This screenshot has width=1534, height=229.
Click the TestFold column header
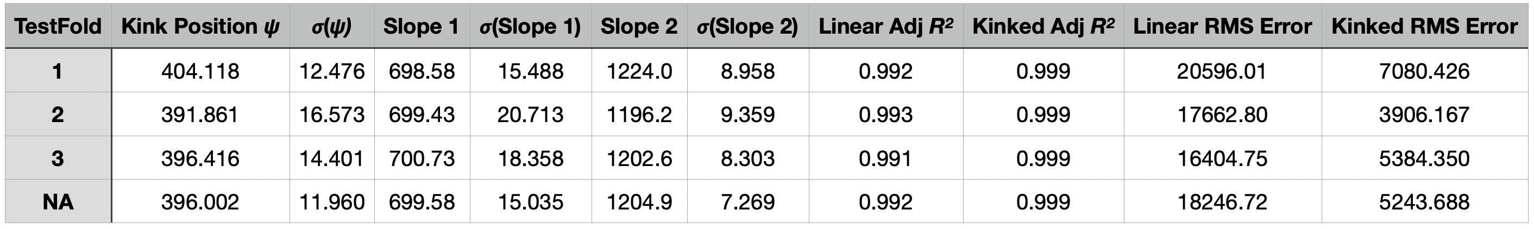click(x=58, y=26)
